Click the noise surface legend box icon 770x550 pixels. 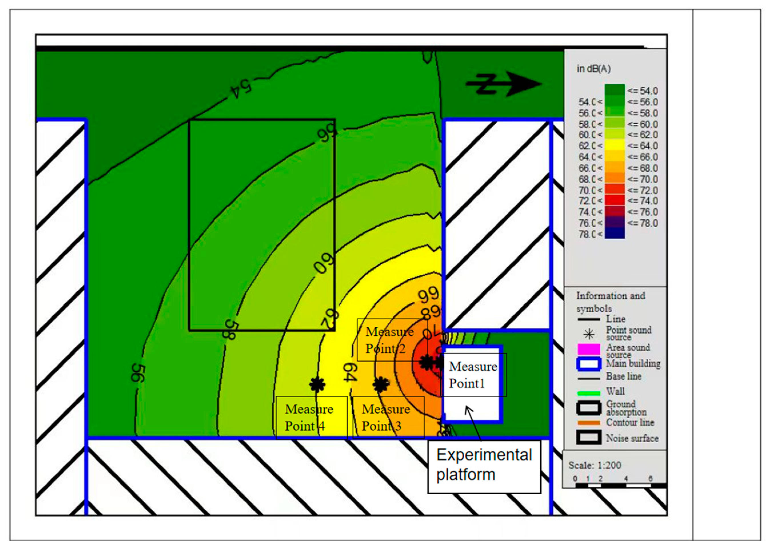(x=589, y=437)
